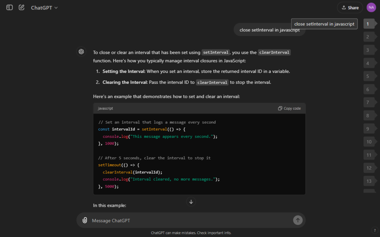This screenshot has width=380, height=237.
Task: Open the ChatGPT model dropdown
Action: coord(44,8)
